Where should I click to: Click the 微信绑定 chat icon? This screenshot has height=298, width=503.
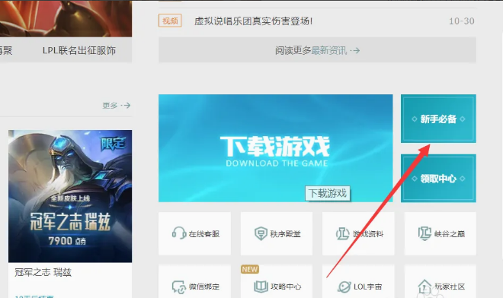178,287
